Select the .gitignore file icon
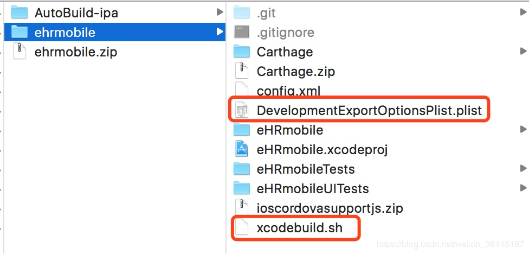Image resolution: width=529 pixels, height=254 pixels. tap(242, 32)
